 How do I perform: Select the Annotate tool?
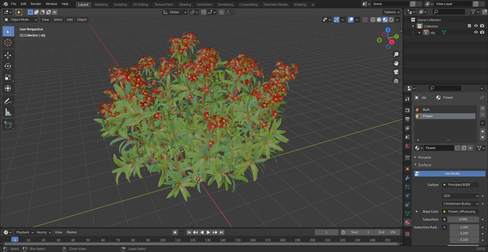click(x=8, y=102)
